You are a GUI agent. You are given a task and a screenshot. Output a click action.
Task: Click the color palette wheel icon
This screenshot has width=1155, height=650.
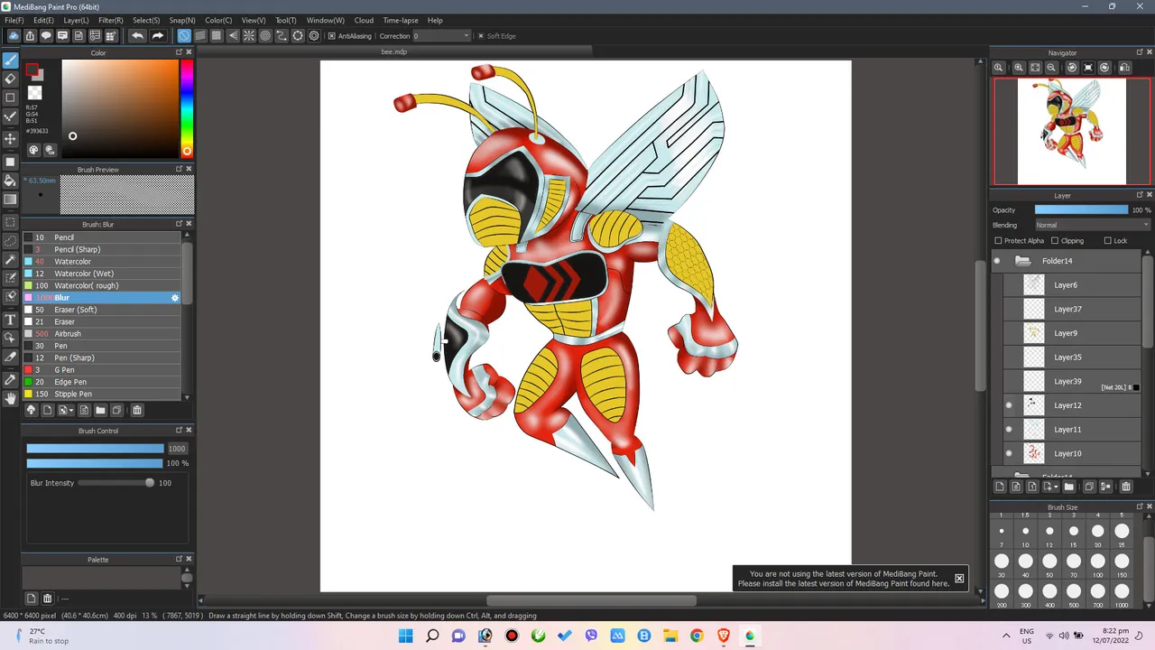(x=34, y=150)
